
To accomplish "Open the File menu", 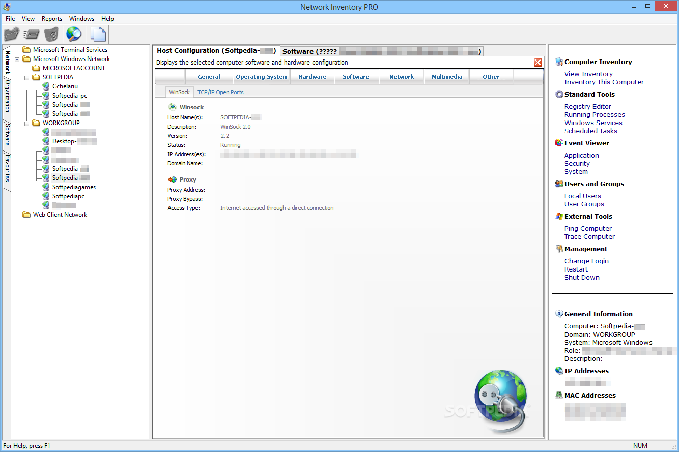I will pos(10,19).
